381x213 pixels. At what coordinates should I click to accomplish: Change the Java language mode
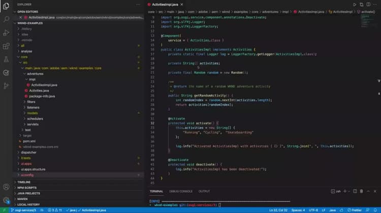pyautogui.click(x=332, y=210)
